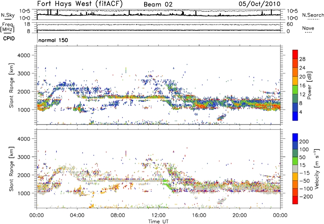Click the 'CPID' label

[x=9, y=38]
